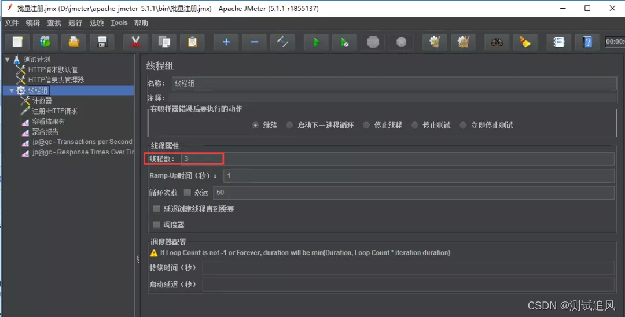Click the New test plan icon

pyautogui.click(x=17, y=42)
